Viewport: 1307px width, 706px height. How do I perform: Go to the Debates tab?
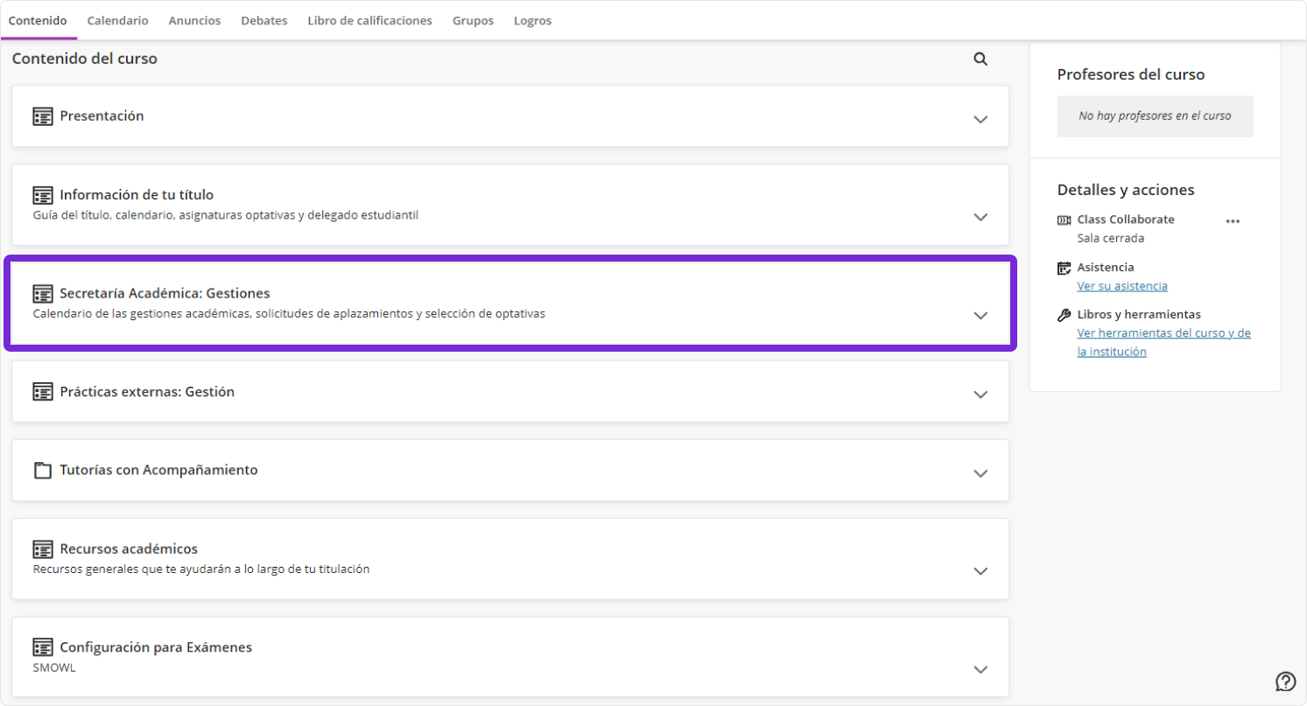[x=264, y=20]
